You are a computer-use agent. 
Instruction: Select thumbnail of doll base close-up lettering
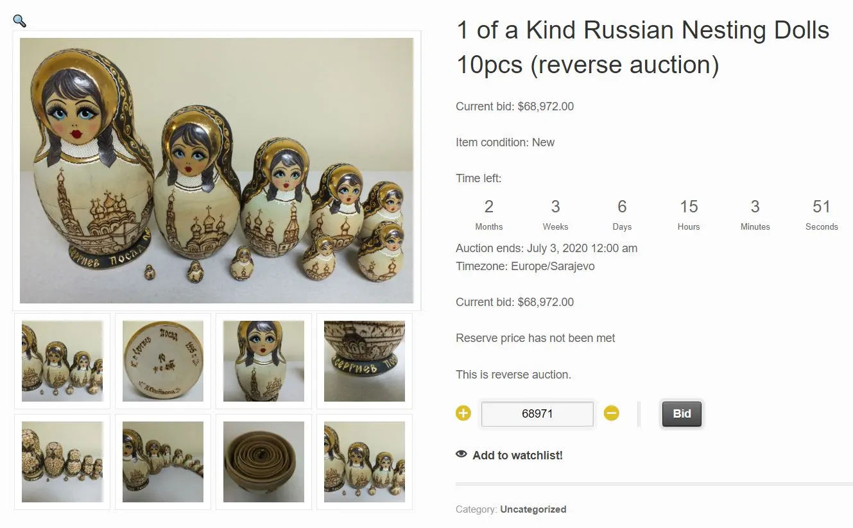(x=365, y=361)
